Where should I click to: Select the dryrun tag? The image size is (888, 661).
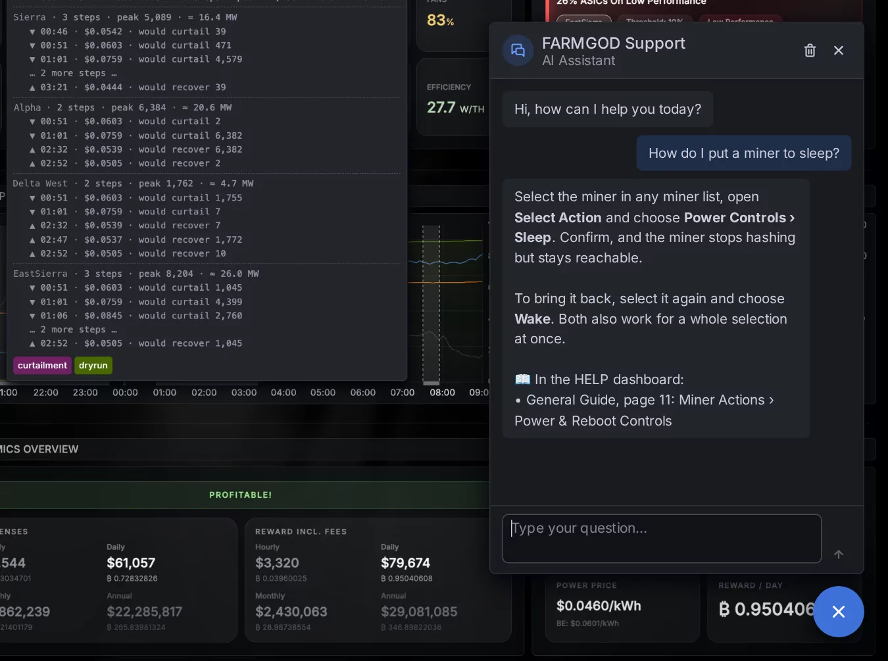pos(93,366)
